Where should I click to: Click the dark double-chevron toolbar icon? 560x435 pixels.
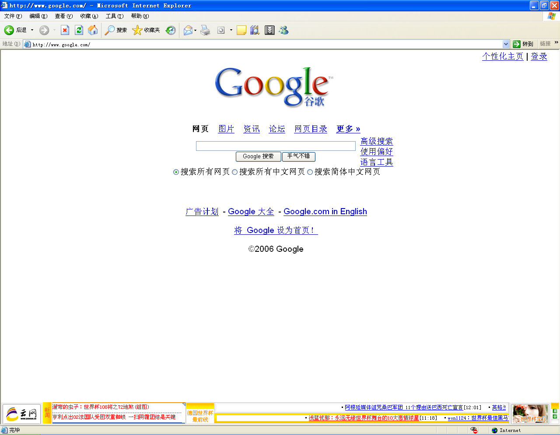(269, 30)
